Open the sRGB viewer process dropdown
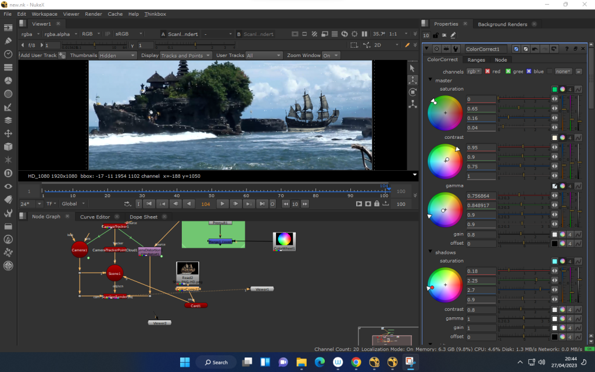This screenshot has width=595, height=372. [x=128, y=34]
